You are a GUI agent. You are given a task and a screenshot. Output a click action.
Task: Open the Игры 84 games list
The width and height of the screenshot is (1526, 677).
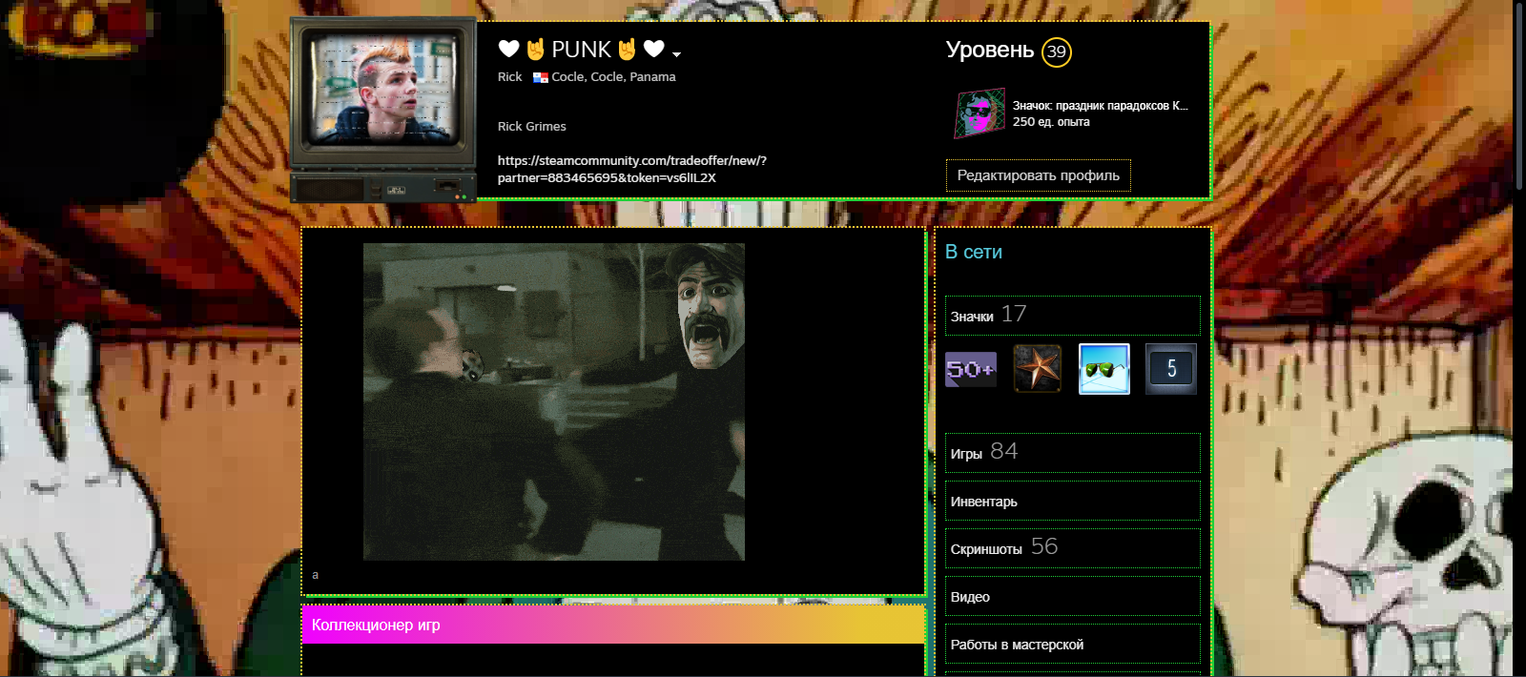click(1072, 453)
